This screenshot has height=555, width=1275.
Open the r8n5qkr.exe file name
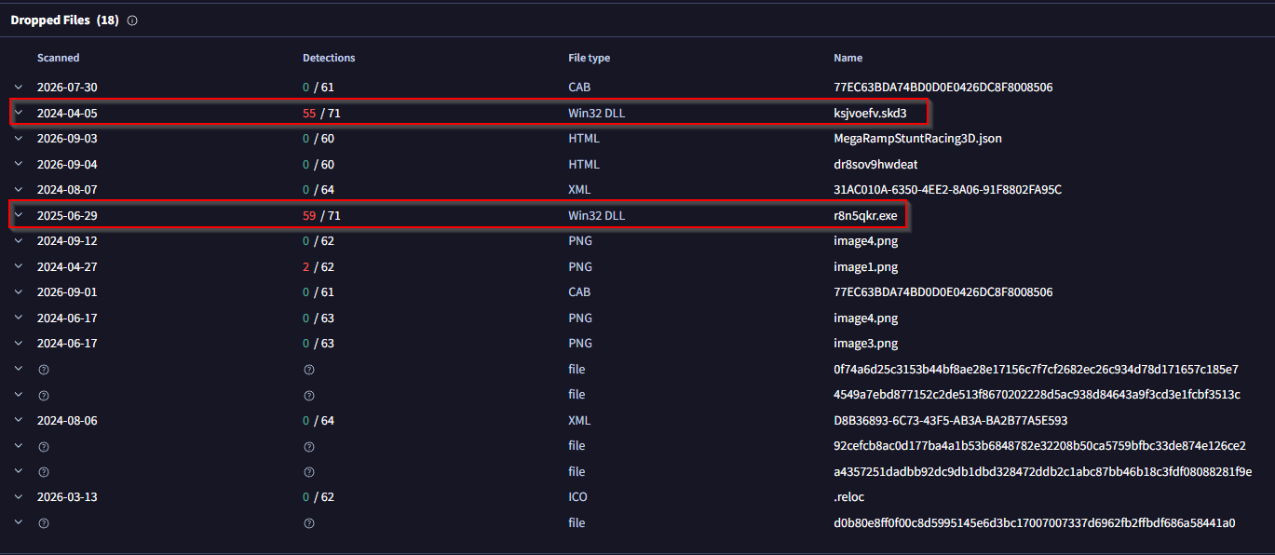click(865, 215)
